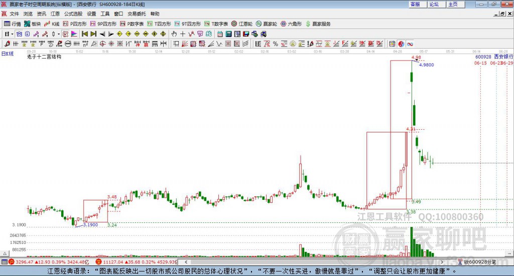Move chart left with black arrow
The height and width of the screenshot is (276, 514).
click(102, 34)
